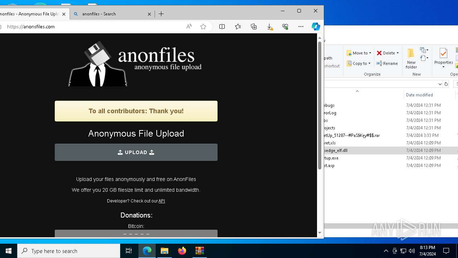This screenshot has width=458, height=258.
Task: Click the browser page vertical scrollbar
Action: point(320,106)
